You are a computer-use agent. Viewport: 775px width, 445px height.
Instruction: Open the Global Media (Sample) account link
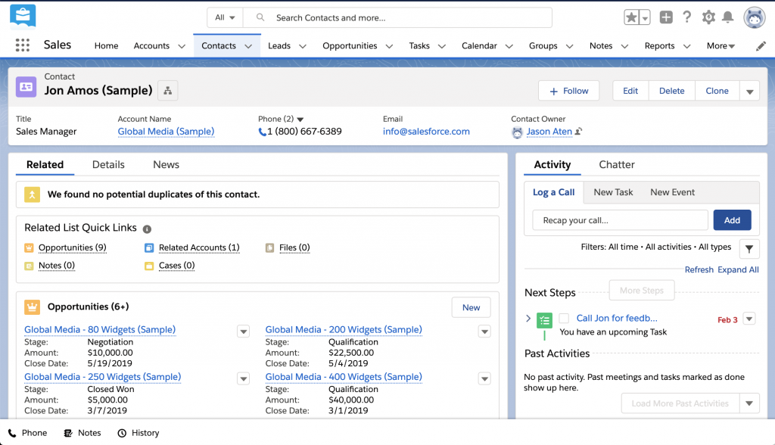(166, 132)
